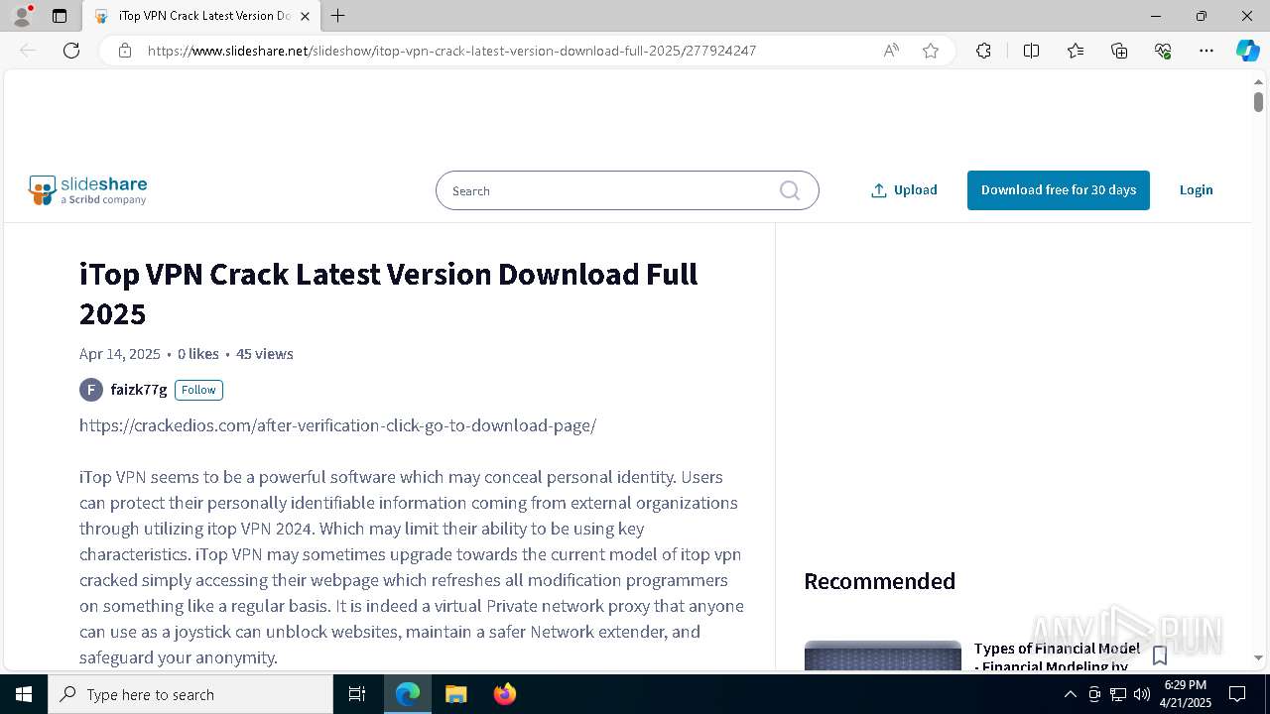The height and width of the screenshot is (714, 1270).
Task: Open the tab actions menu icon
Action: (60, 16)
